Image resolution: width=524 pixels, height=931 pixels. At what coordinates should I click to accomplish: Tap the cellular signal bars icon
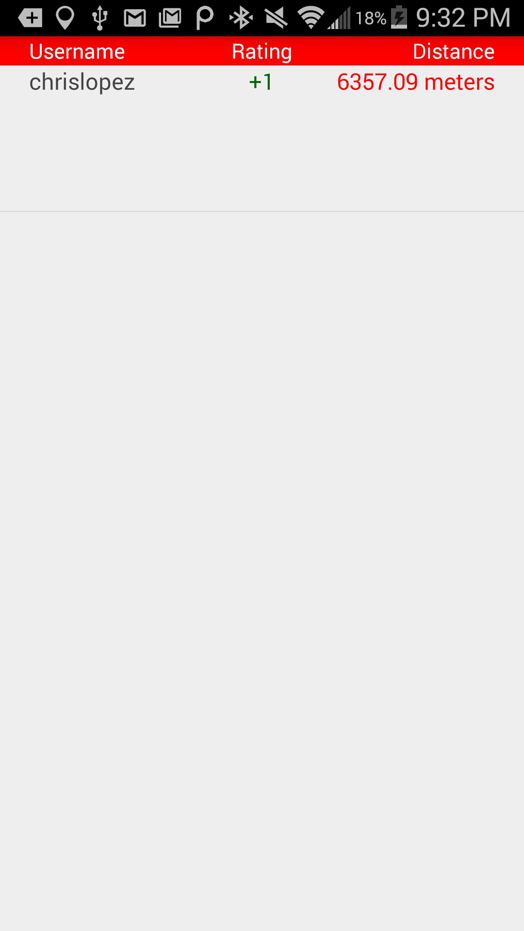click(339, 18)
